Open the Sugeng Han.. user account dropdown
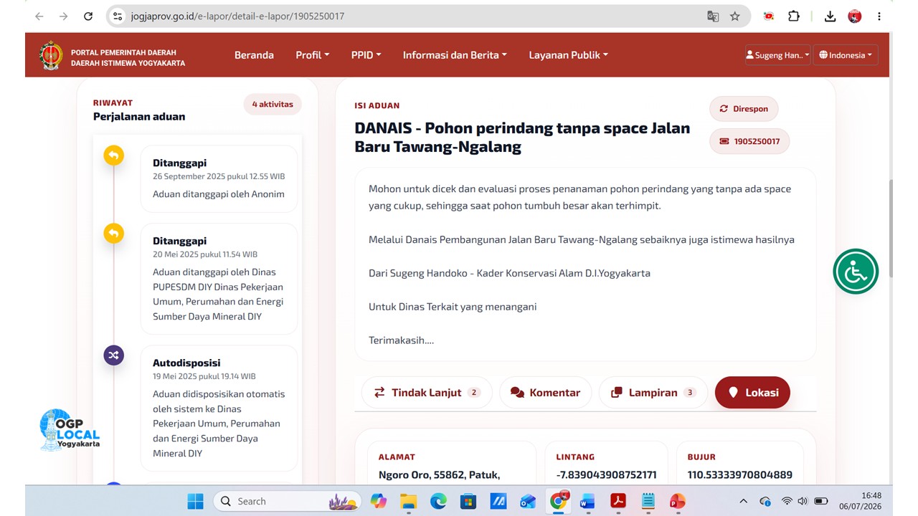 pos(777,55)
